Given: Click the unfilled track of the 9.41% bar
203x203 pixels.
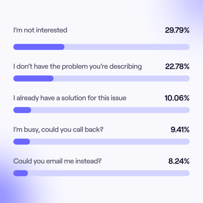Looking at the screenshot, I should 110,141.
